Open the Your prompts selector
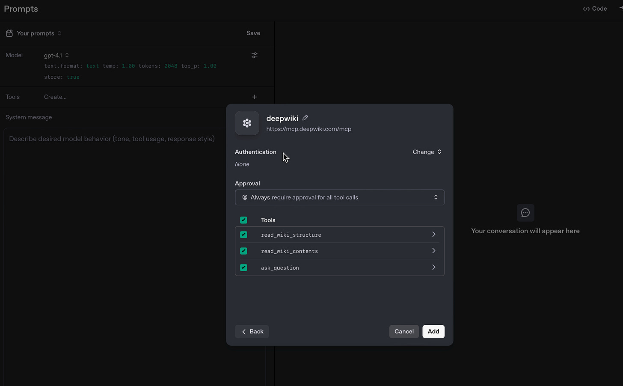 click(39, 33)
